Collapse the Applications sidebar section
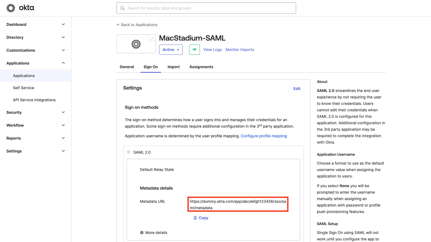 (x=35, y=63)
